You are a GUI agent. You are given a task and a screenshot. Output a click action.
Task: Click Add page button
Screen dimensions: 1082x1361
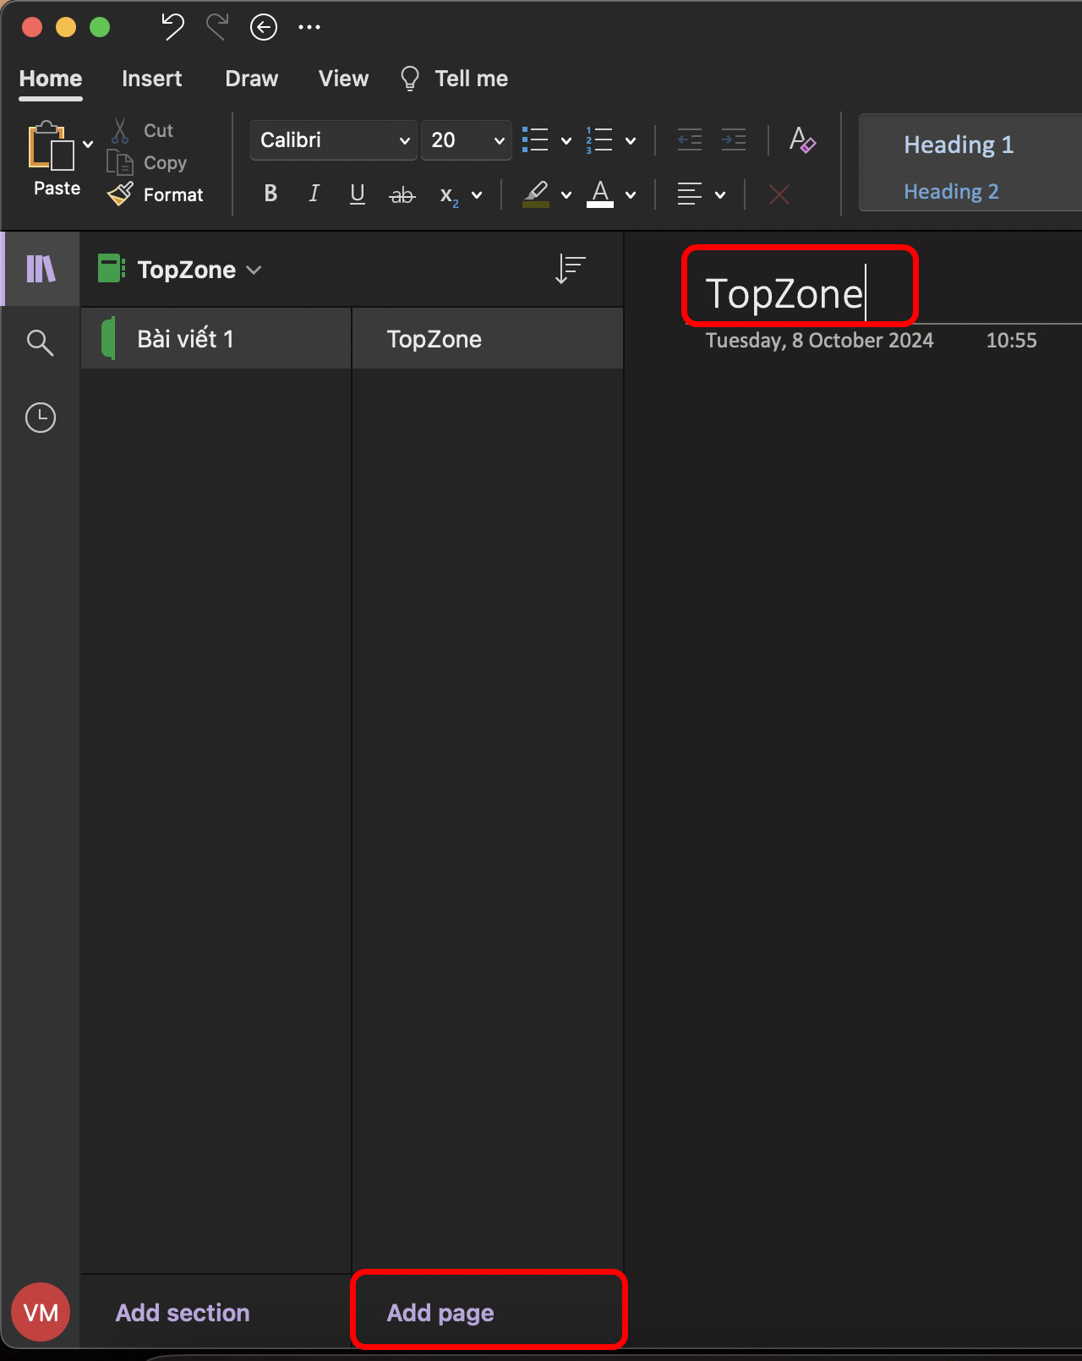(x=440, y=1313)
